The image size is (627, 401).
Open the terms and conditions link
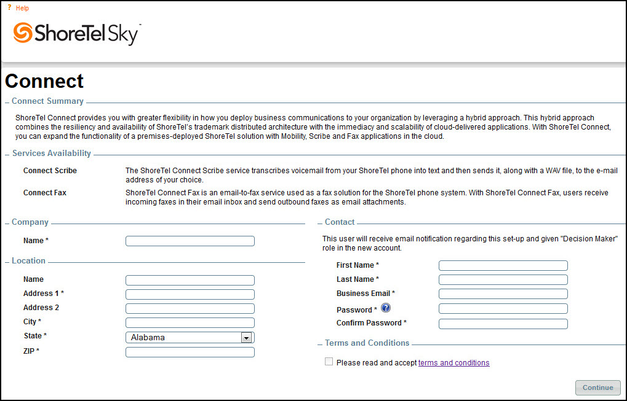[x=454, y=363]
